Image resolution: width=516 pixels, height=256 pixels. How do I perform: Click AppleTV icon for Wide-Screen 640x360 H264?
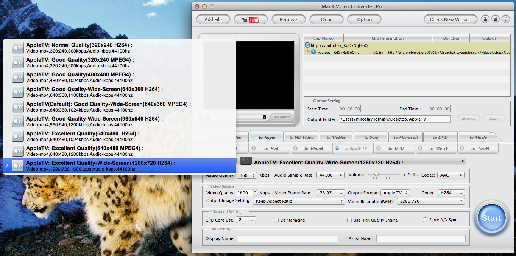(x=18, y=92)
